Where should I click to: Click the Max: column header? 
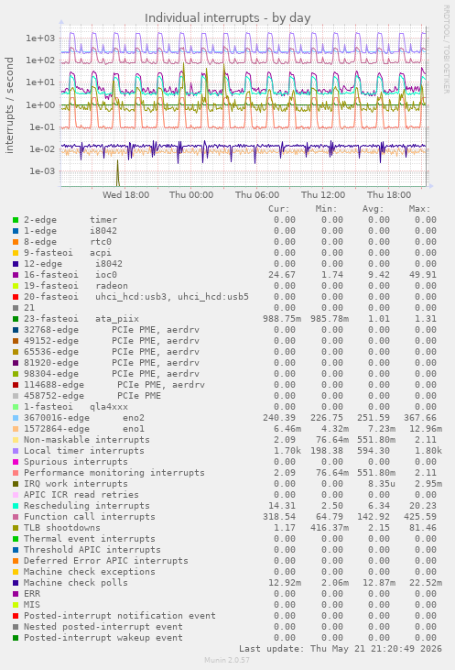(x=419, y=209)
